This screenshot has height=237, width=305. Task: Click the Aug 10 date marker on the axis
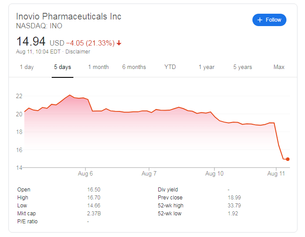214,173
